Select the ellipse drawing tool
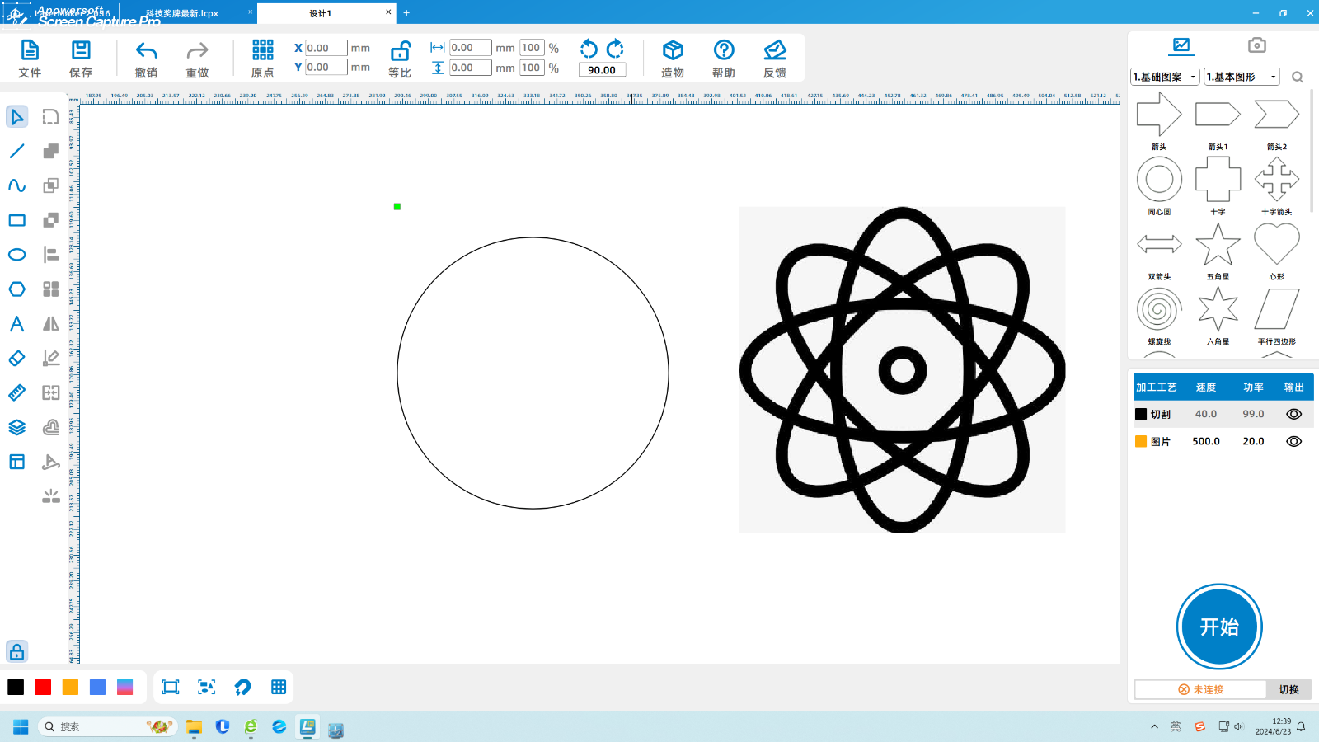The image size is (1319, 742). [x=16, y=255]
